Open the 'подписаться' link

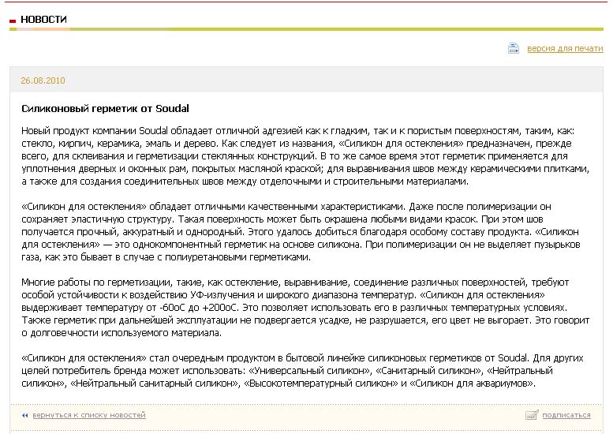[x=566, y=415]
